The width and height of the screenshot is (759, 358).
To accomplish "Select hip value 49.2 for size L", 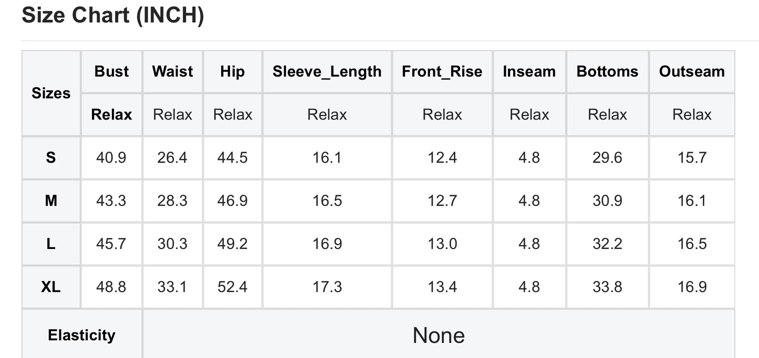I will (x=232, y=244).
